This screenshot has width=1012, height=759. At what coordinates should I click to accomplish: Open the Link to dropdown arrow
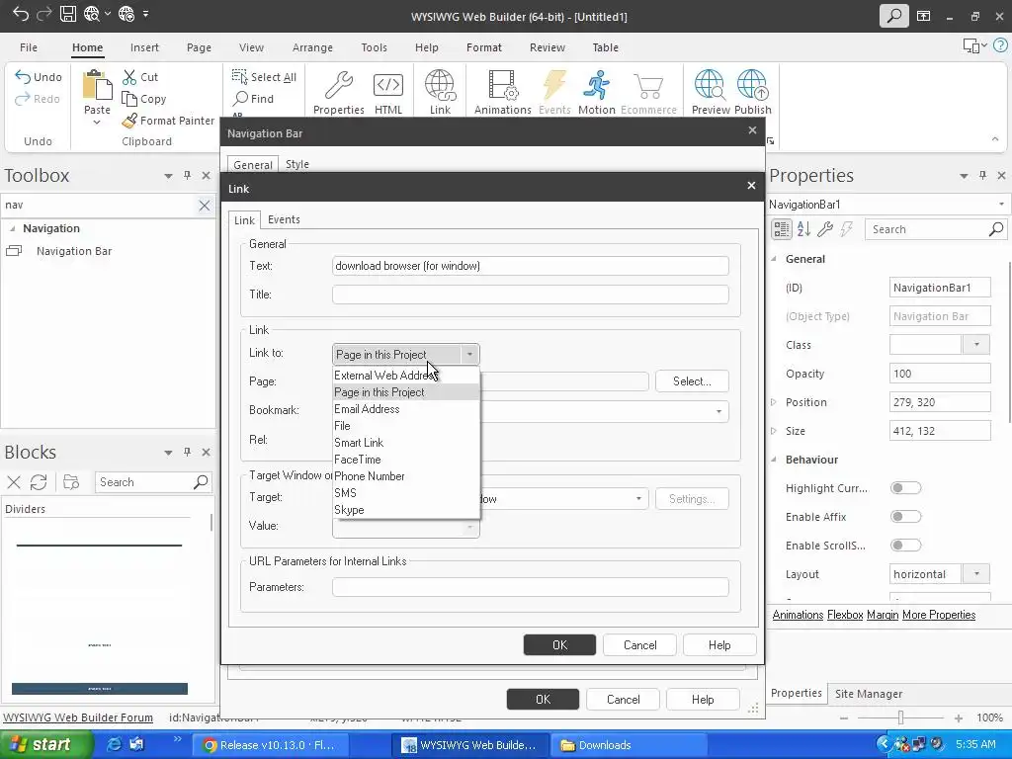[x=469, y=355]
